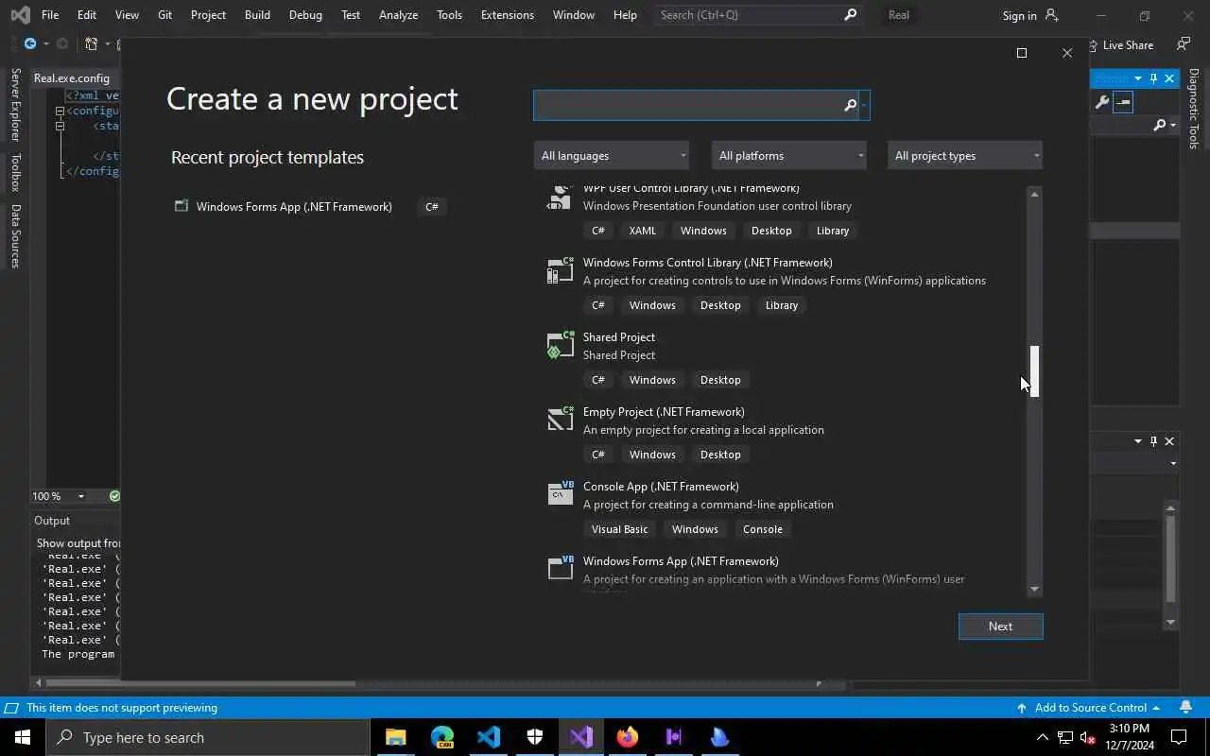1210x756 pixels.
Task: Open lower right panel window options dropdown
Action: (x=1137, y=441)
